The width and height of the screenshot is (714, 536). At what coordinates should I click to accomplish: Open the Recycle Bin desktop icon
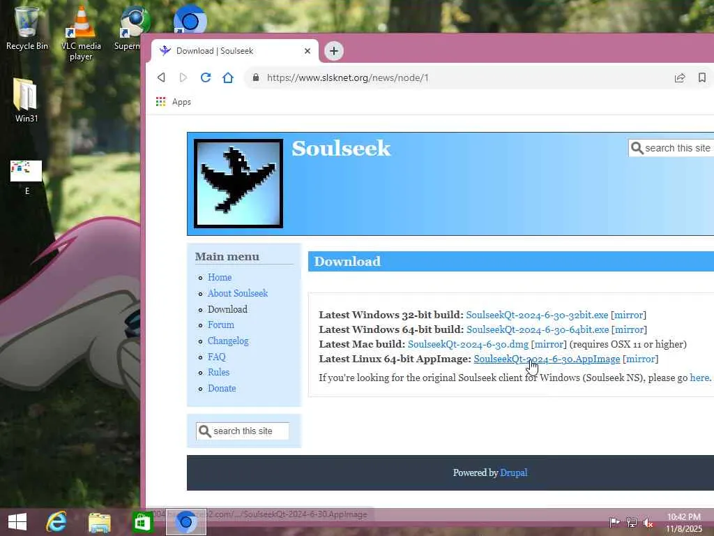coord(27,27)
